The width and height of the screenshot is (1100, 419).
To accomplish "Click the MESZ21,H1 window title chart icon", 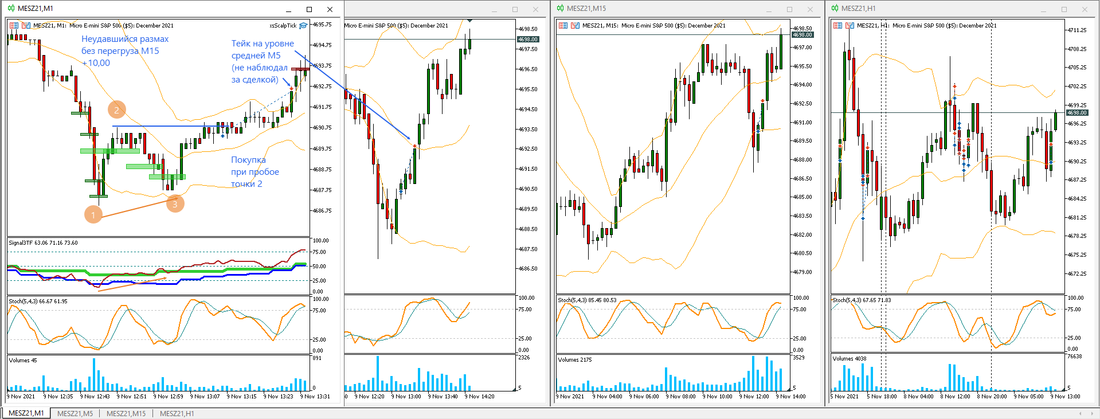I will [835, 9].
